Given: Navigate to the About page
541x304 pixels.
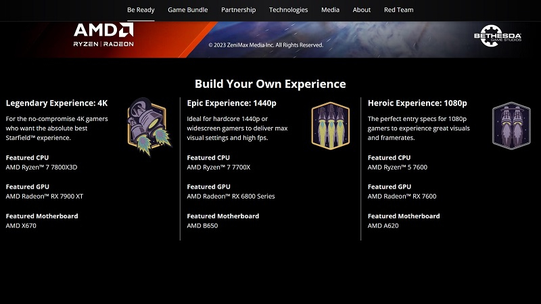Looking at the screenshot, I should pyautogui.click(x=362, y=10).
